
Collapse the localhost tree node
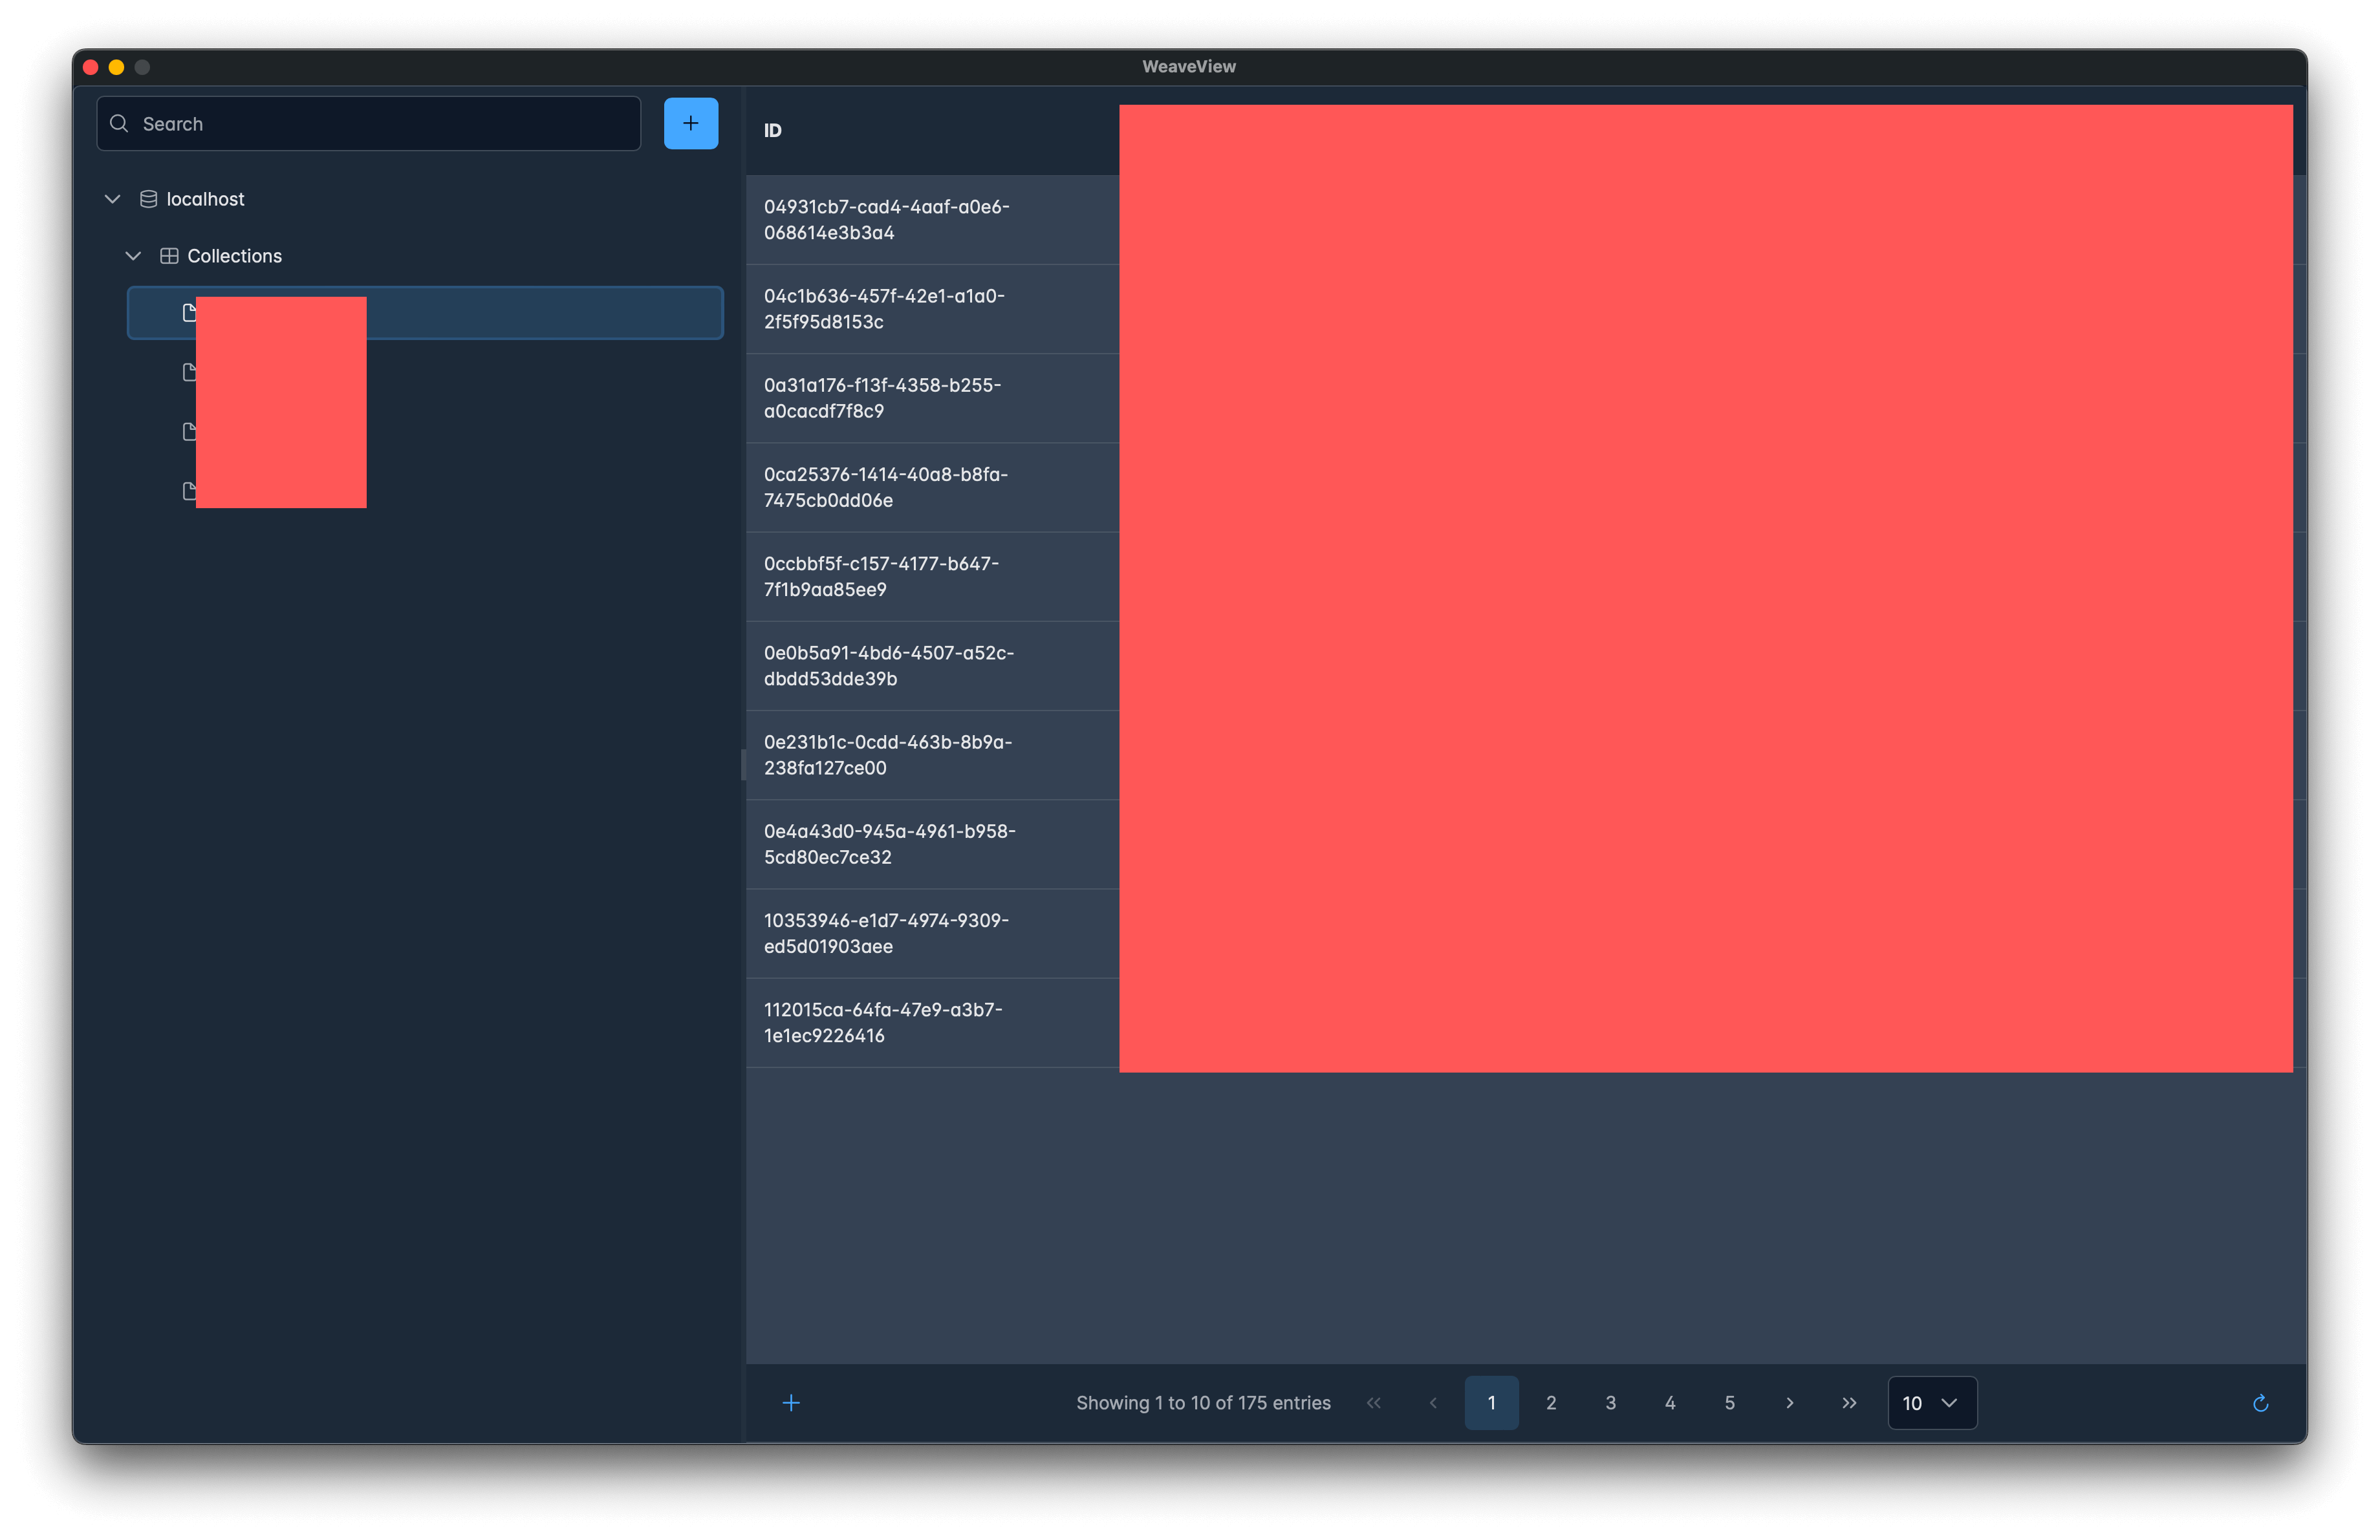coord(112,199)
